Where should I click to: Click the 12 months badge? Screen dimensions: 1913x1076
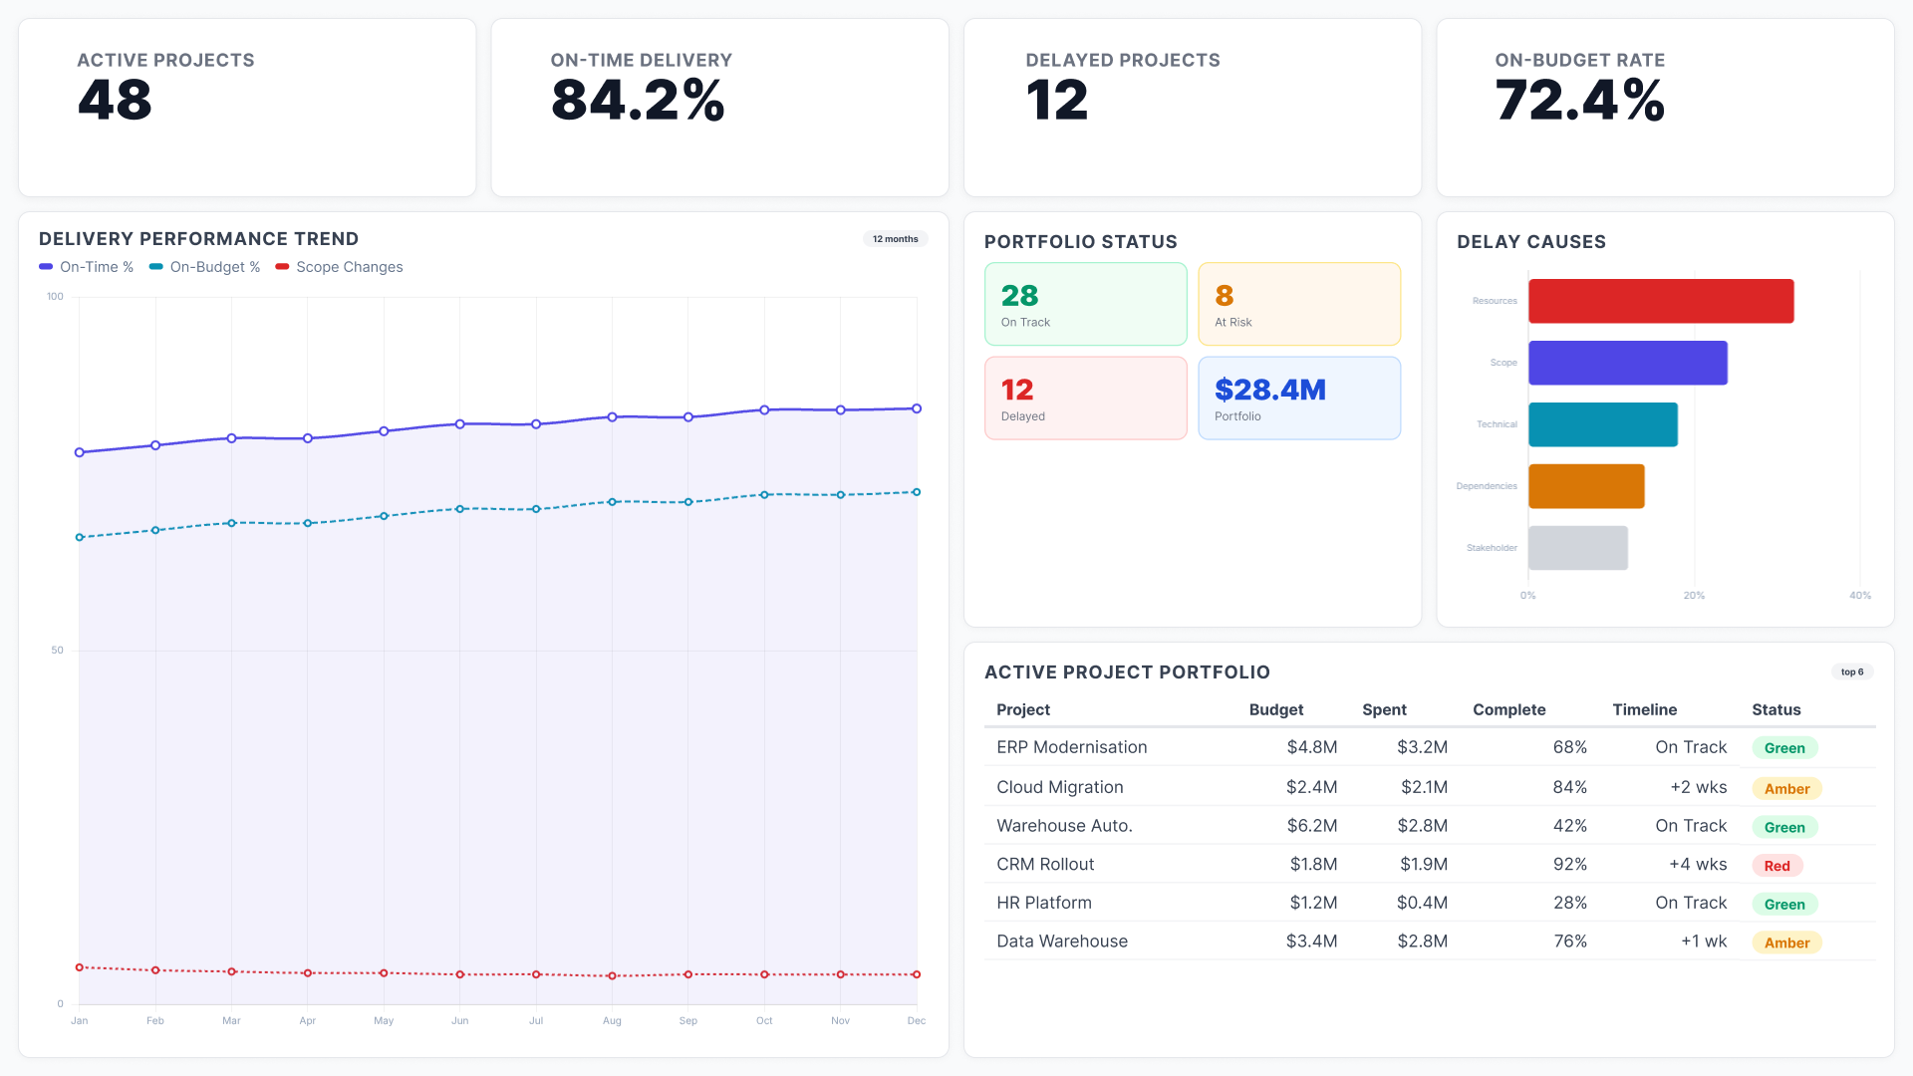896,239
